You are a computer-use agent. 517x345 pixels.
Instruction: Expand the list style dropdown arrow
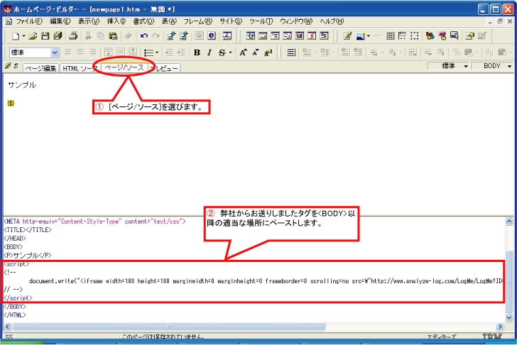(x=157, y=53)
